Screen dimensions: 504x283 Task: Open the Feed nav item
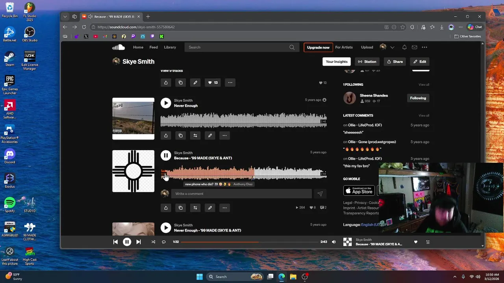coord(154,47)
